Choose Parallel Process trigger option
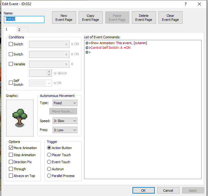Viewport: 208px width, 196px height. click(x=49, y=176)
